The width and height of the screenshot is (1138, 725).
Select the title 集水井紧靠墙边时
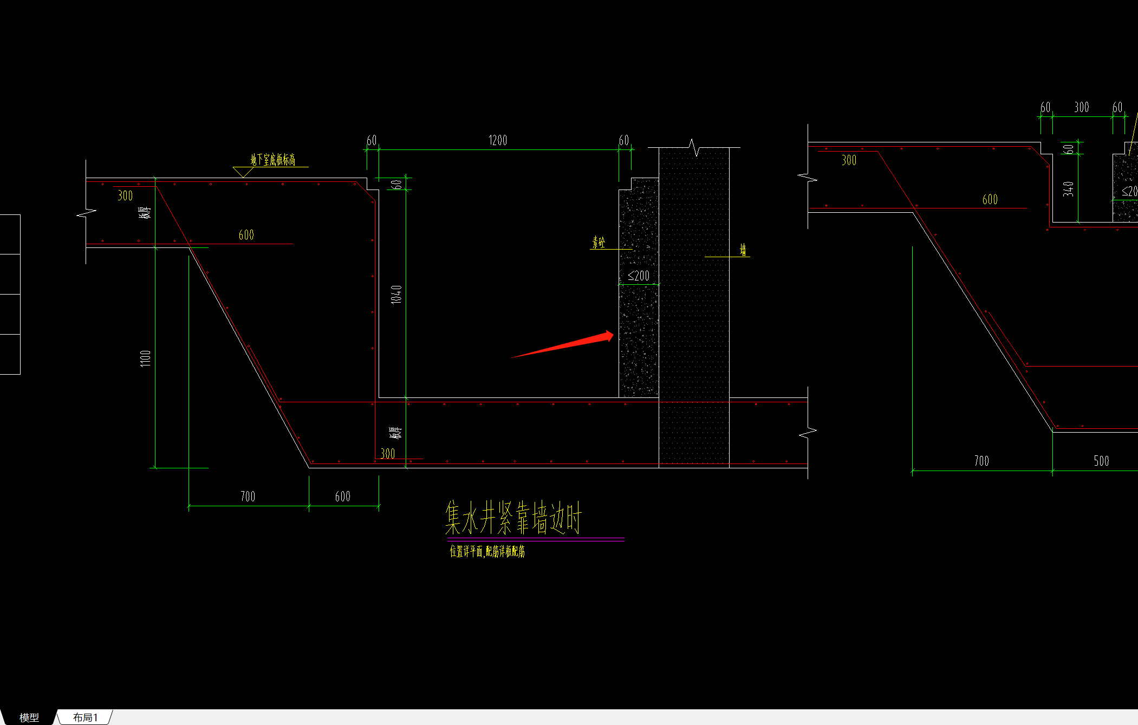513,518
